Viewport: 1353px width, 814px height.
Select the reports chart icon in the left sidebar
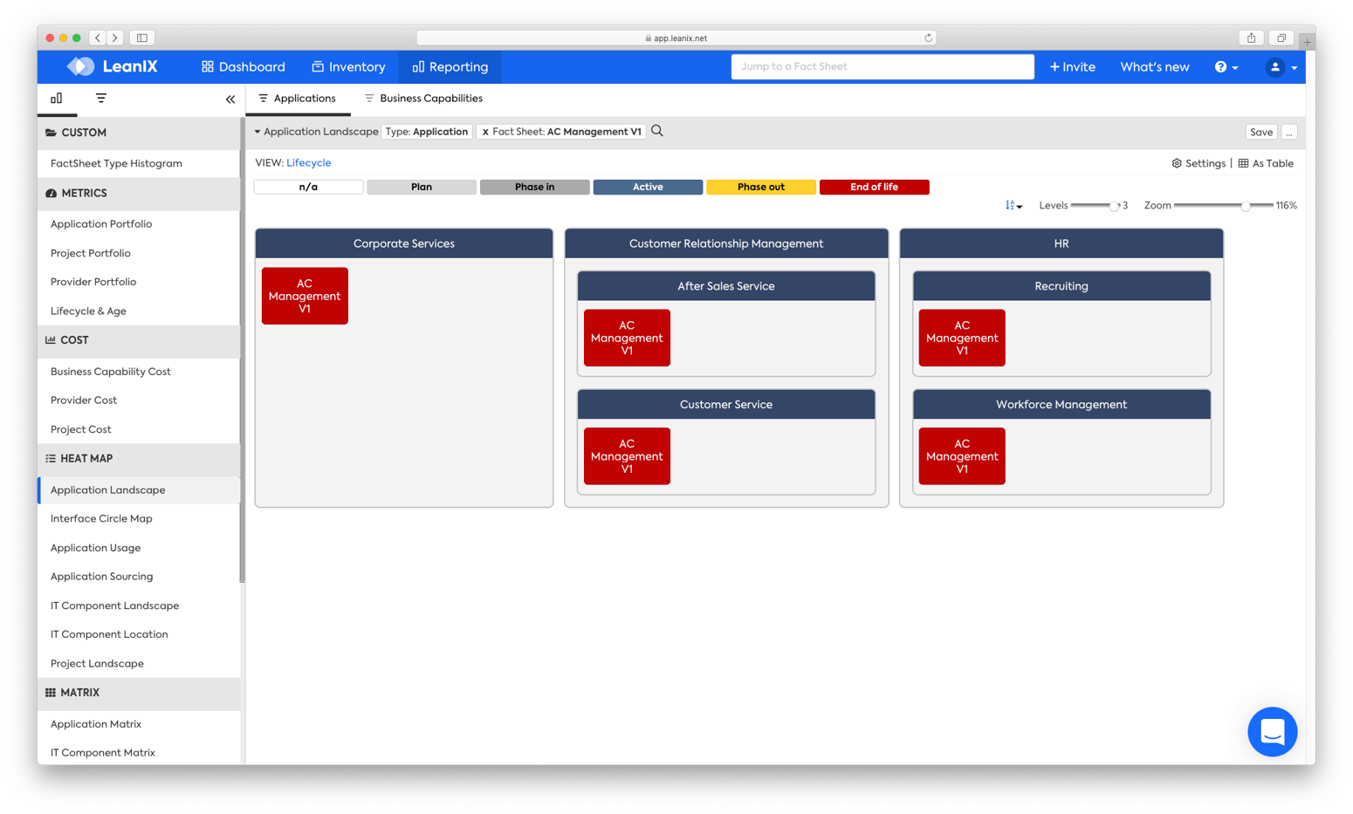(x=56, y=99)
